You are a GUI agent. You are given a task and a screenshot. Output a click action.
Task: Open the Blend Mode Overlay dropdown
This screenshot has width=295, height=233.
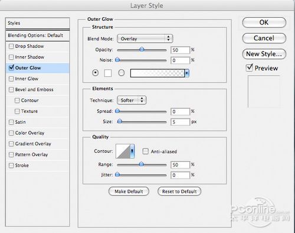click(x=145, y=38)
